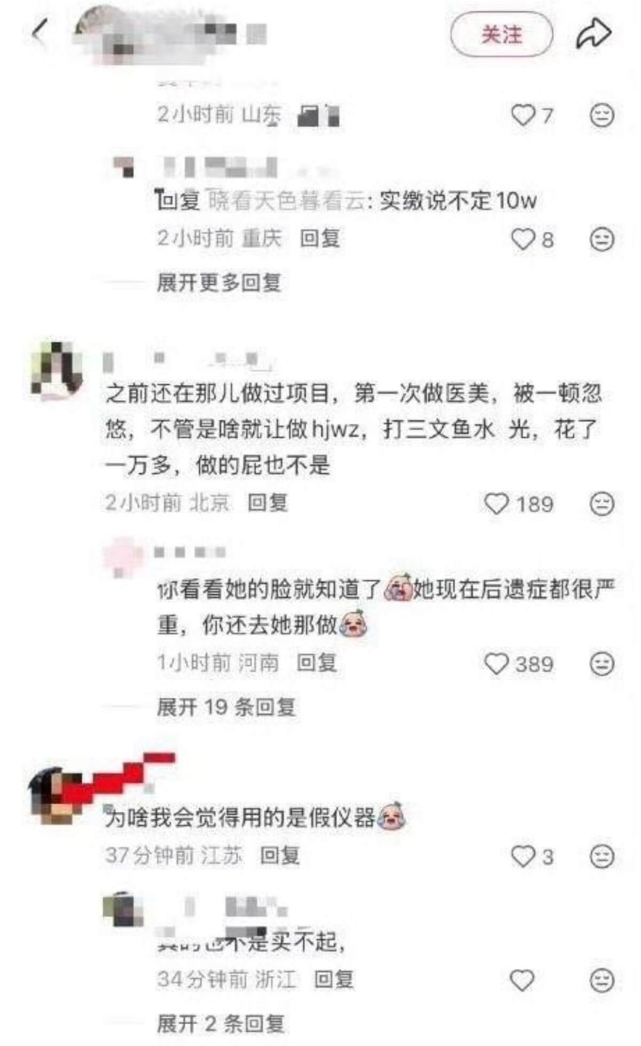This screenshot has width=641, height=1046.
Task: Reply to the Henan comment via 回复
Action: [x=317, y=663]
